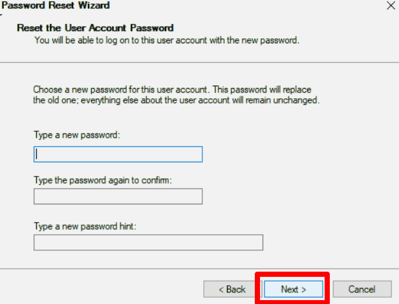Click the "Type a new password:" label
Viewport: 399px width, 304px height.
click(77, 135)
